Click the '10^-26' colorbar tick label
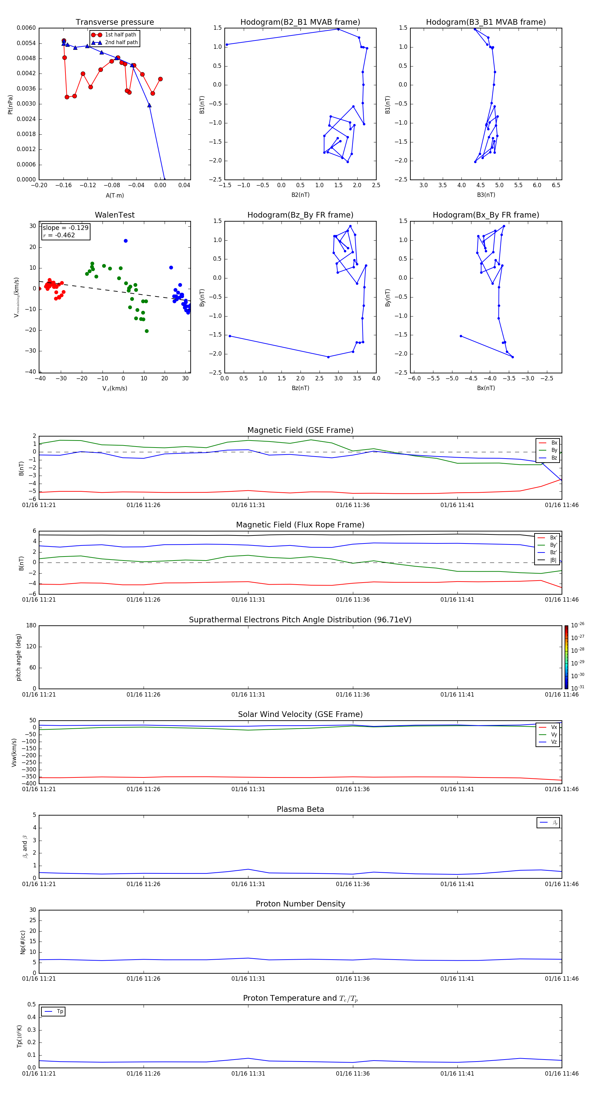601x1103 pixels. [578, 625]
